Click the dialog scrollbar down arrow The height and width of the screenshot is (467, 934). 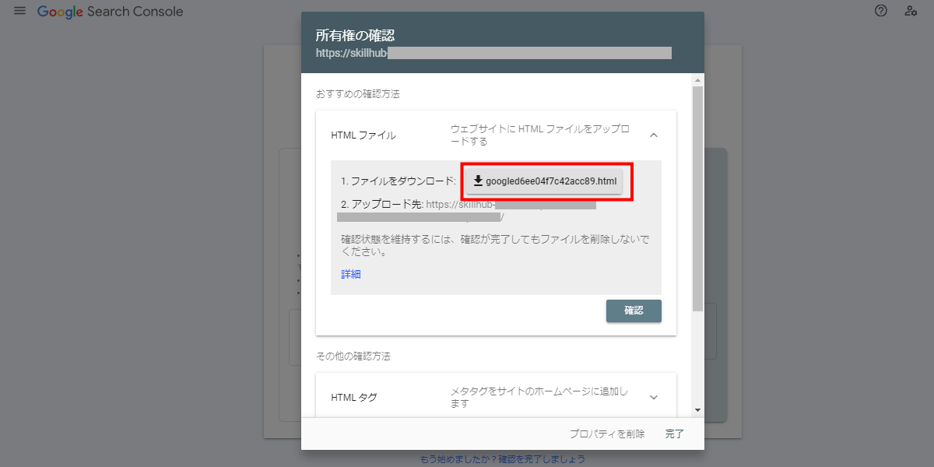(698, 410)
